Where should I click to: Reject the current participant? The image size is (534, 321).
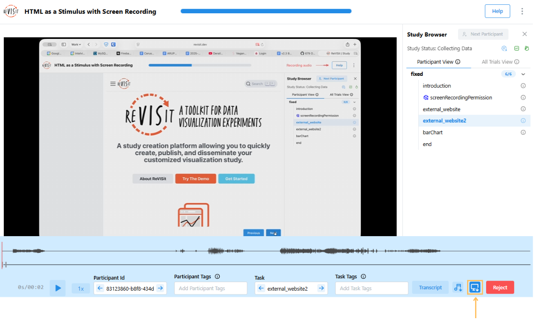[500, 287]
